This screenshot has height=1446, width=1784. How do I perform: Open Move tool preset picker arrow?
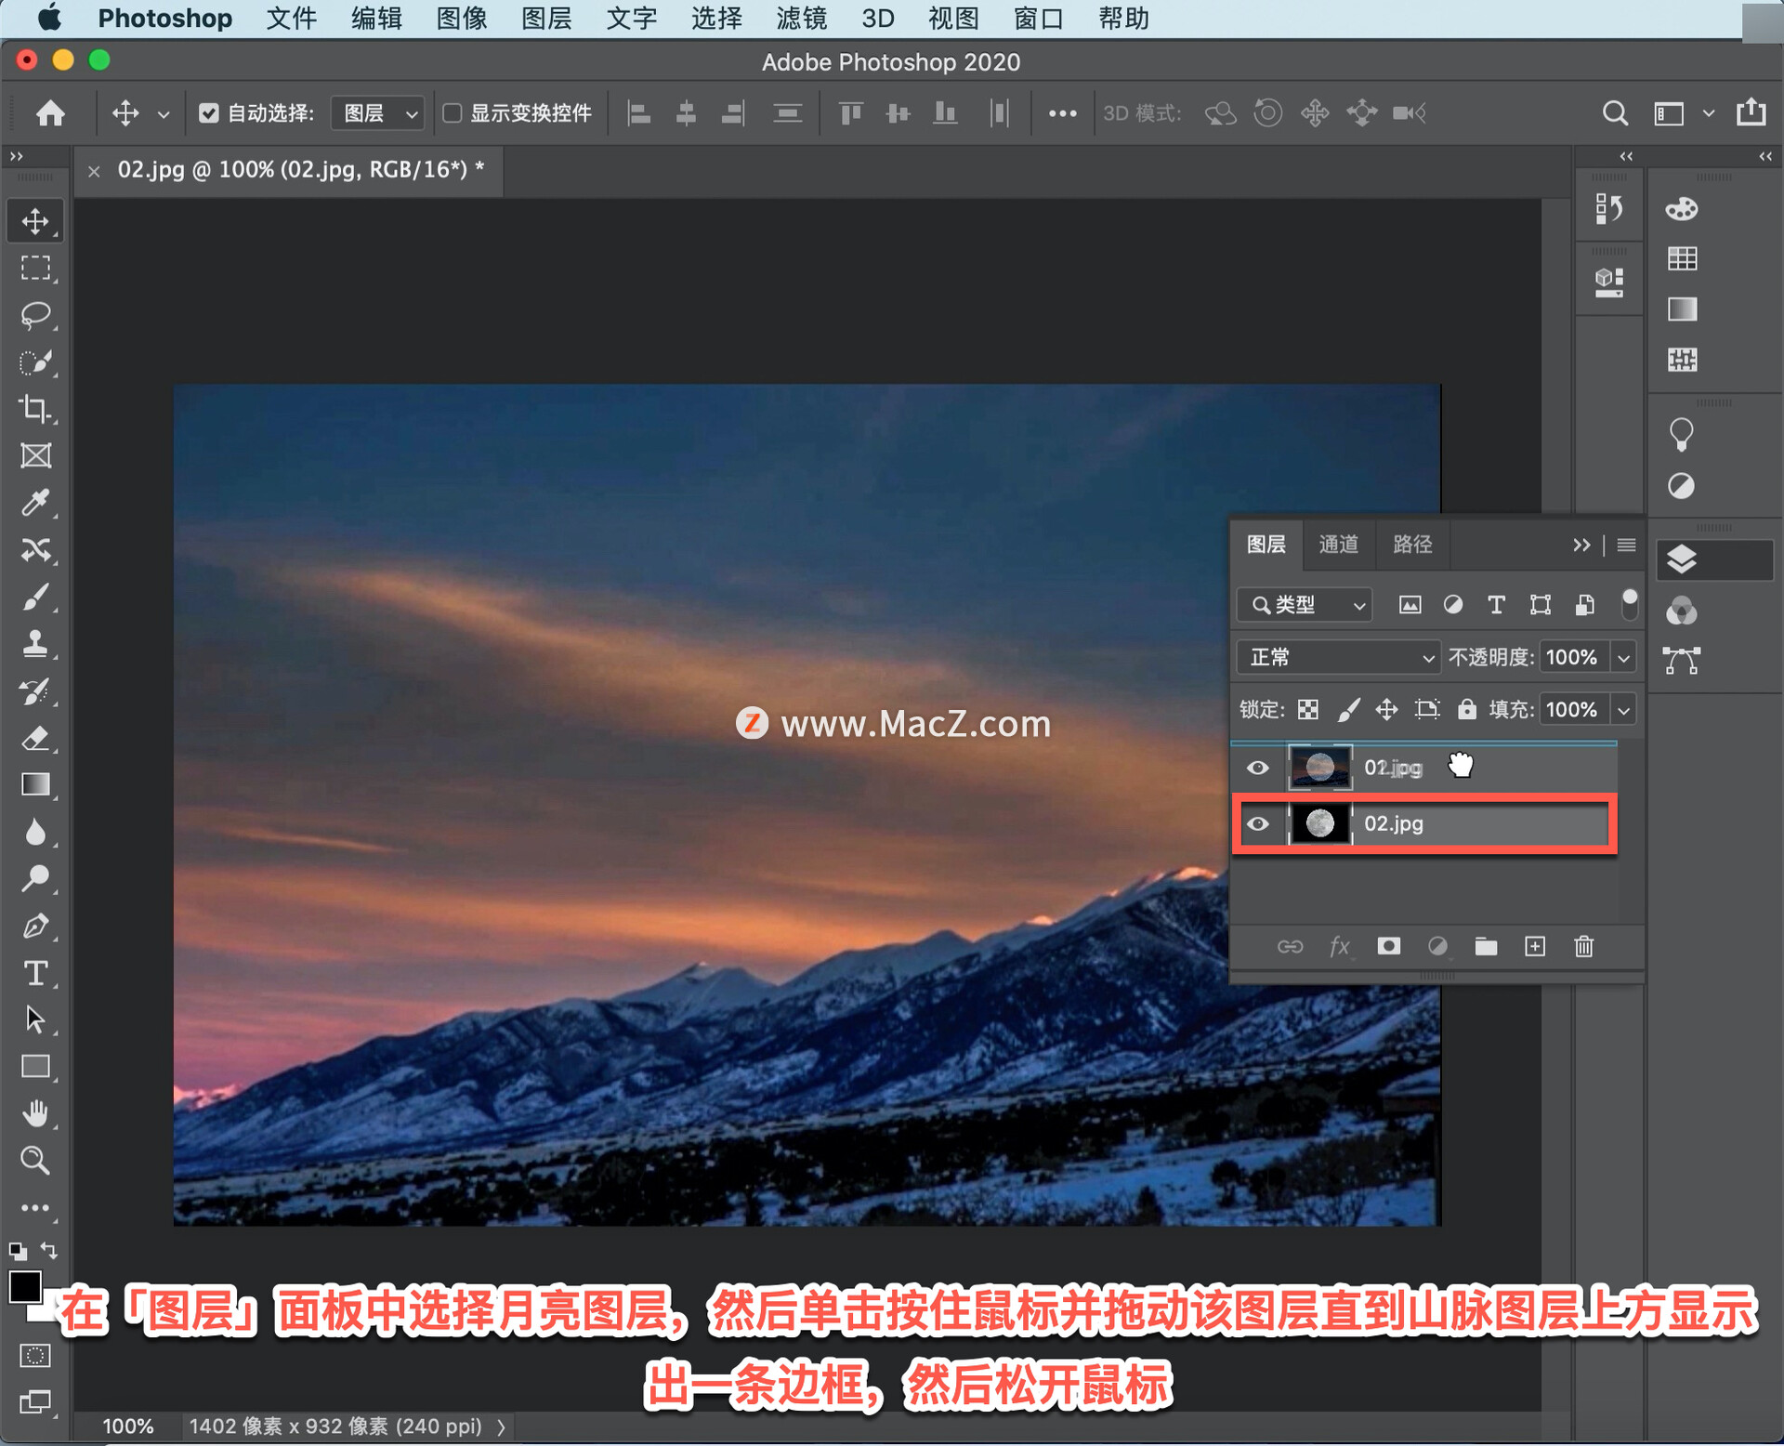point(163,114)
